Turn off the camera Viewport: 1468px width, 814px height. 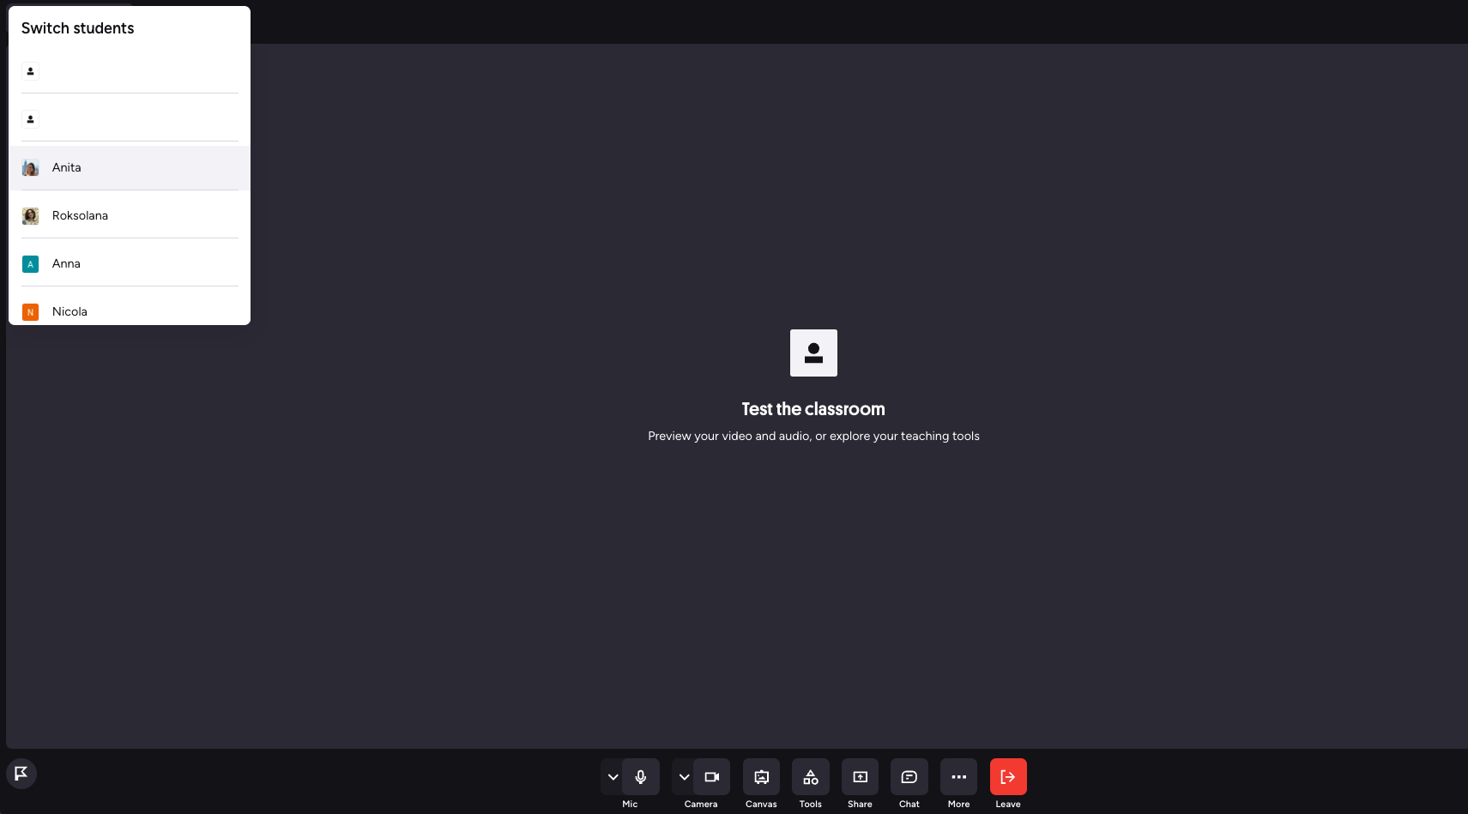[712, 777]
